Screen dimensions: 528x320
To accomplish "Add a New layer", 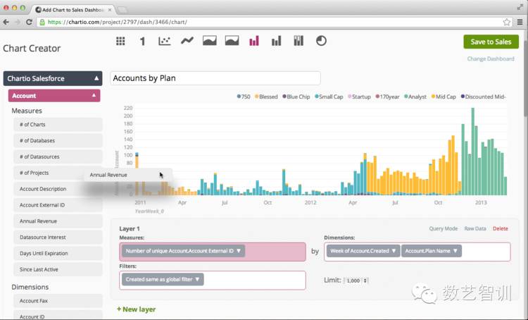I will 136,309.
